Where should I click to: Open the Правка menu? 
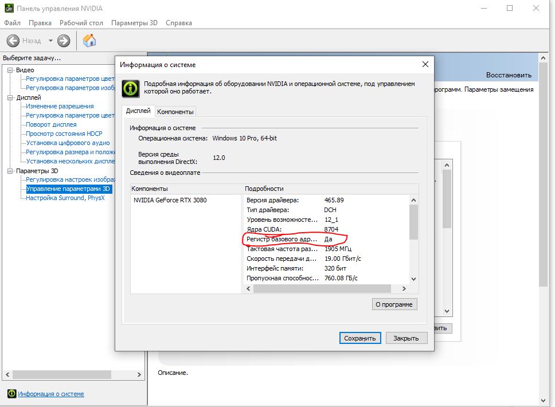pos(40,23)
